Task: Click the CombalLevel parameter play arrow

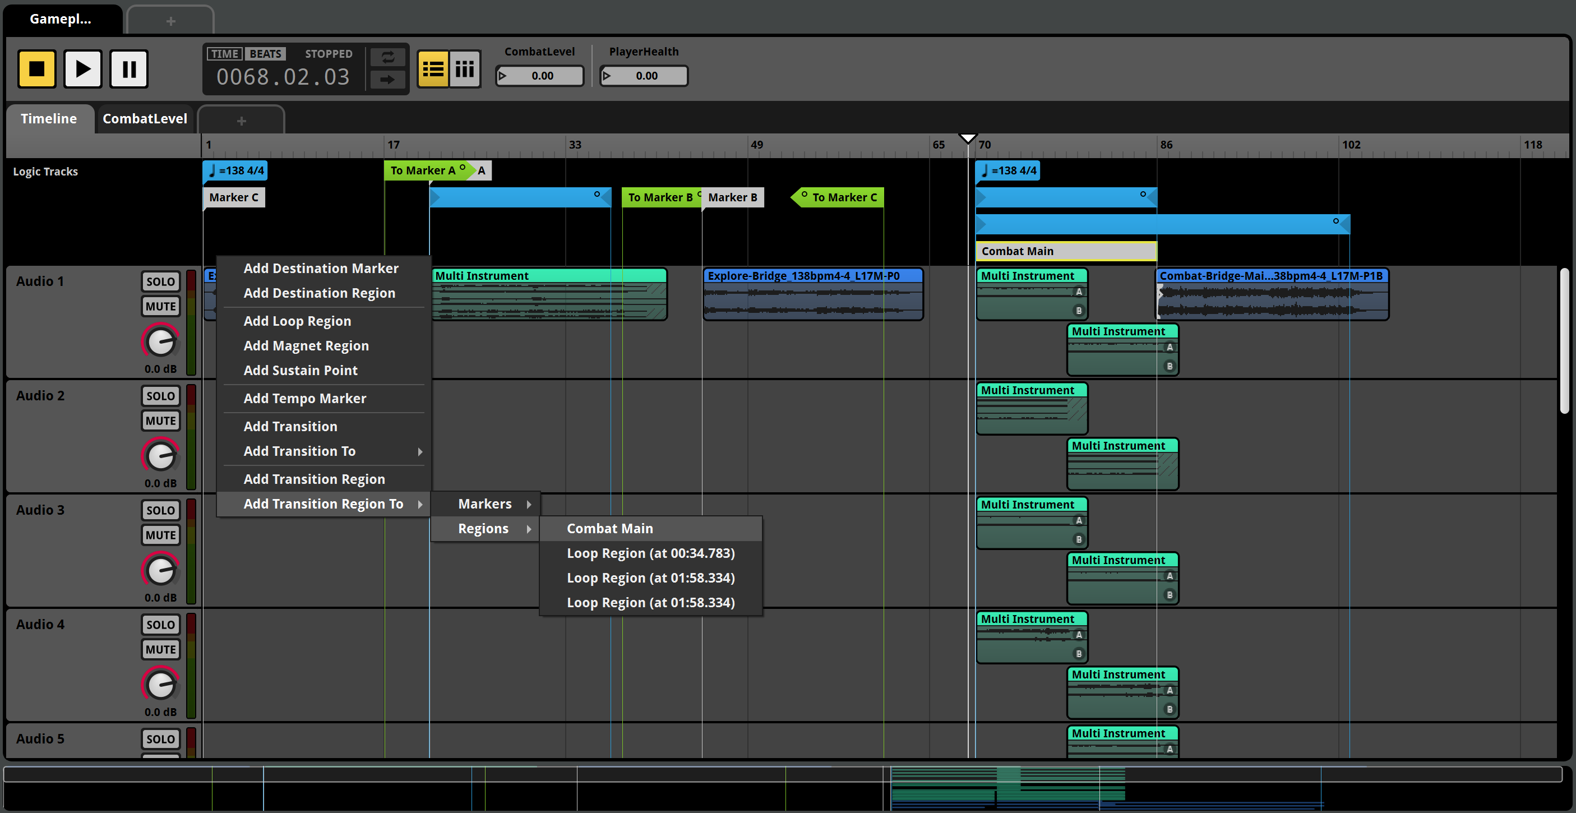Action: [503, 76]
